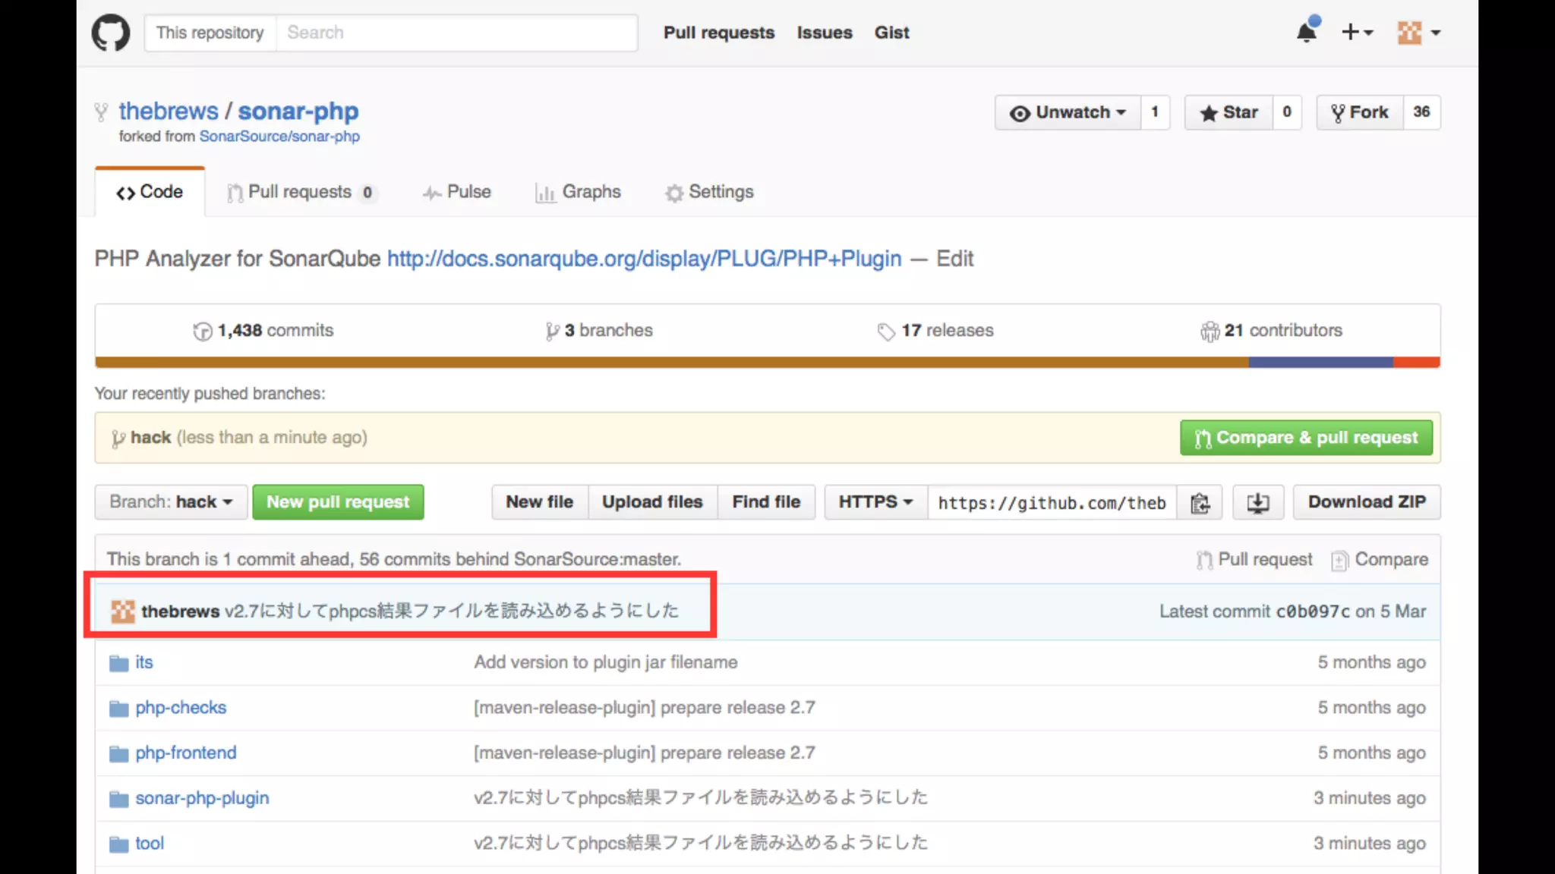This screenshot has height=874, width=1555.
Task: Click the blue language bar segment
Action: coord(1321,363)
